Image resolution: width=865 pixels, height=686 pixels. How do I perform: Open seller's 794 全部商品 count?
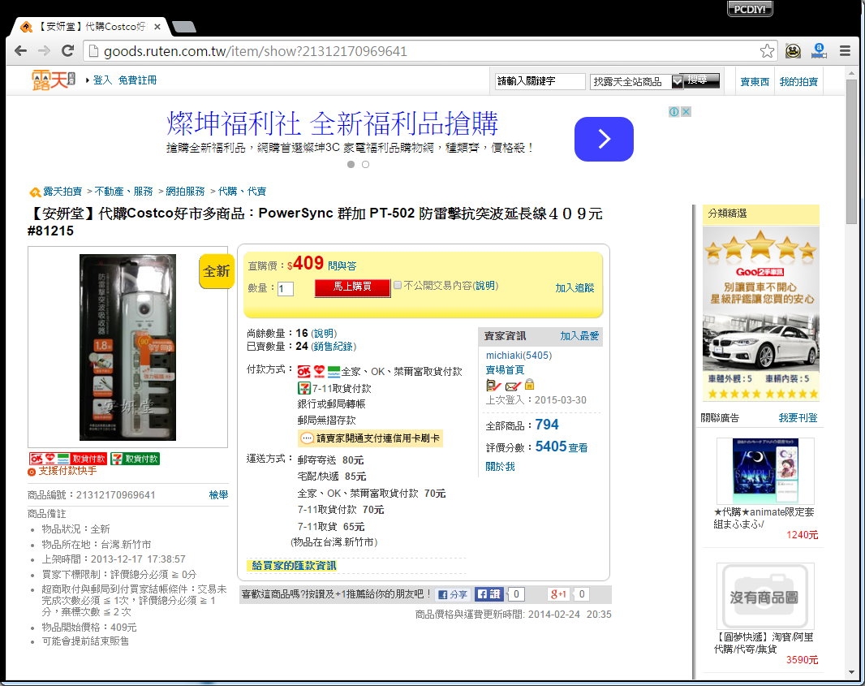click(547, 425)
